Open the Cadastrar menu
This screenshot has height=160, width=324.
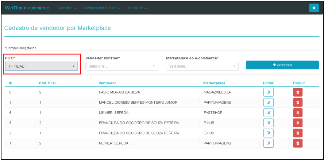(66, 8)
